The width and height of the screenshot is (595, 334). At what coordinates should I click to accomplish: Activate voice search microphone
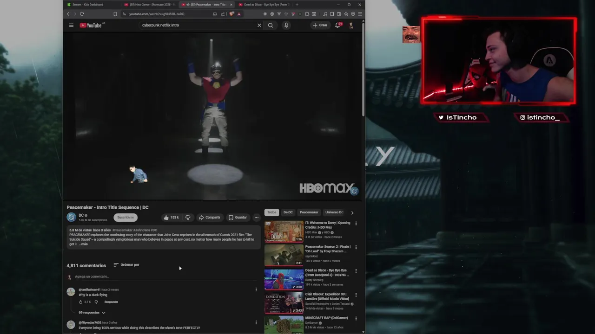pos(286,25)
